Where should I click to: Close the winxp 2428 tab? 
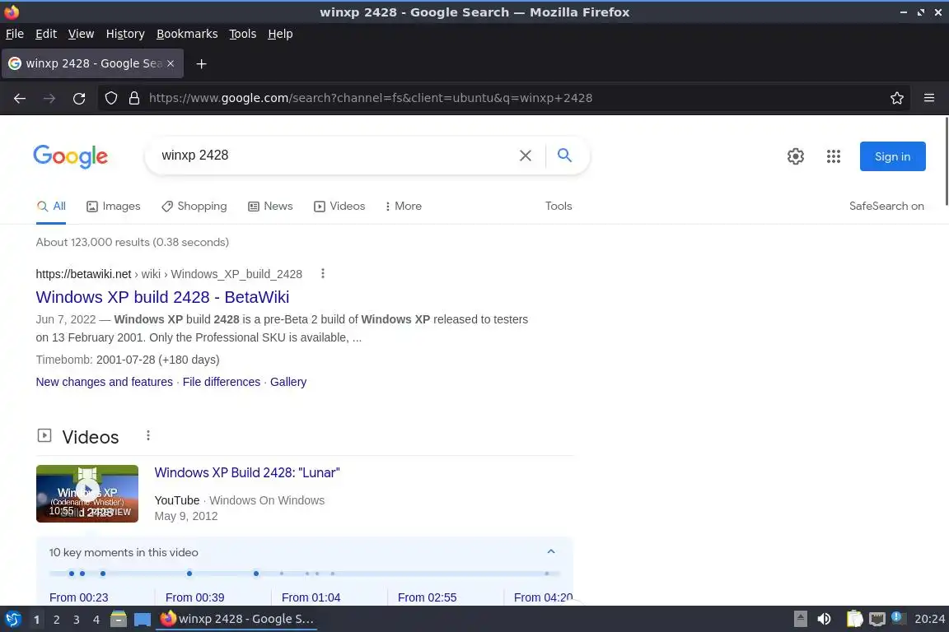171,63
